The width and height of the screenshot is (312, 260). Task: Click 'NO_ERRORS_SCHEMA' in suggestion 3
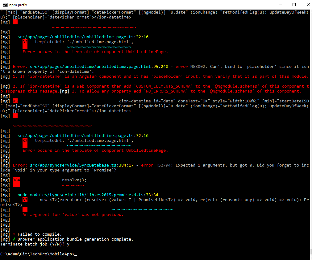[x=166, y=91]
